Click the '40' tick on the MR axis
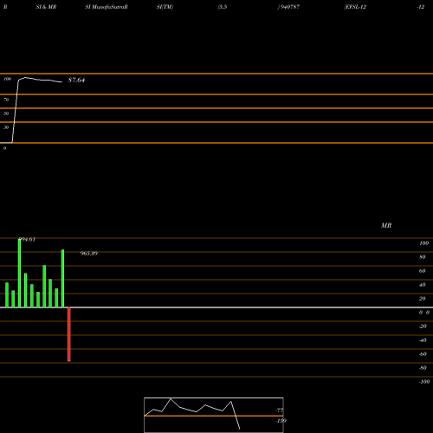This screenshot has width=433, height=433. coord(423,285)
